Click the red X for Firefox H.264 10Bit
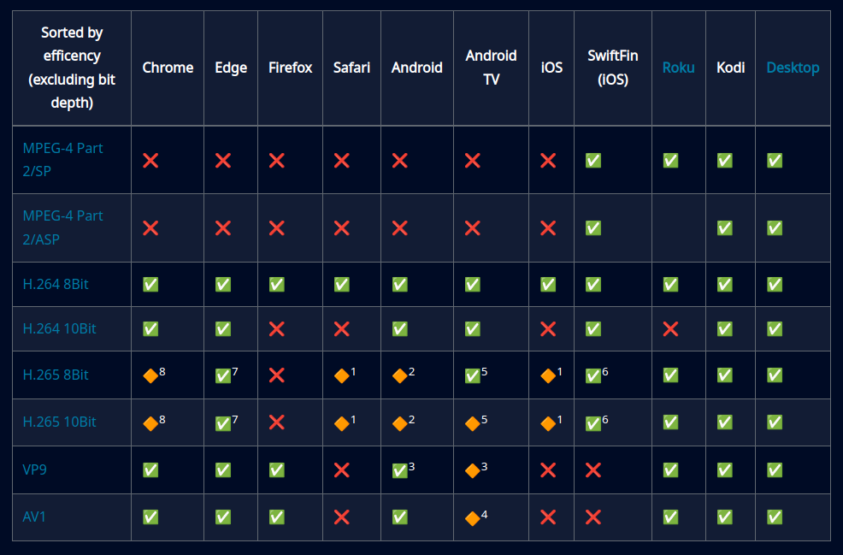843x555 pixels. click(276, 329)
